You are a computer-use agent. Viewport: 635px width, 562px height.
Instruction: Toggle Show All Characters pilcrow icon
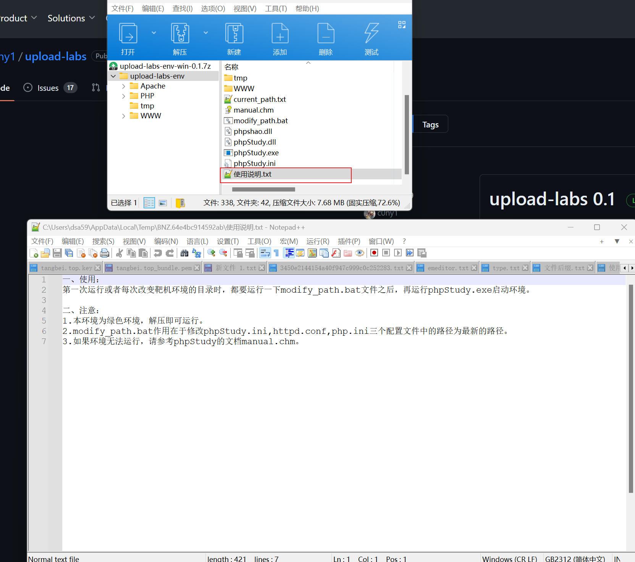coord(276,253)
